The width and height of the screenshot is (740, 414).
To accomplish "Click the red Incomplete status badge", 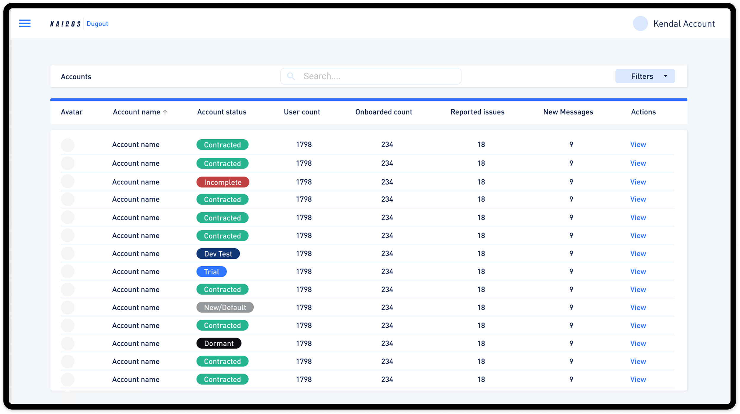I will pos(223,182).
